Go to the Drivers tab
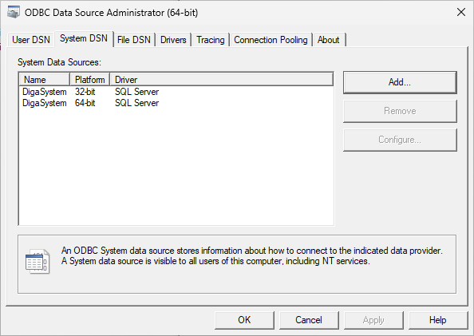Viewport: 474px width, 336px height. [x=173, y=40]
